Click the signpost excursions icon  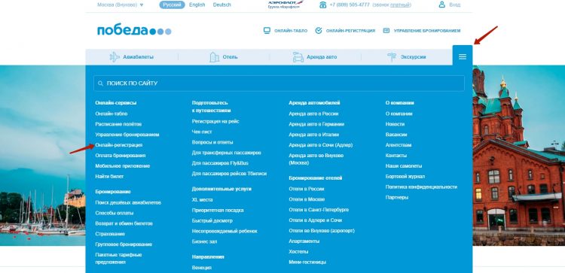coord(392,57)
